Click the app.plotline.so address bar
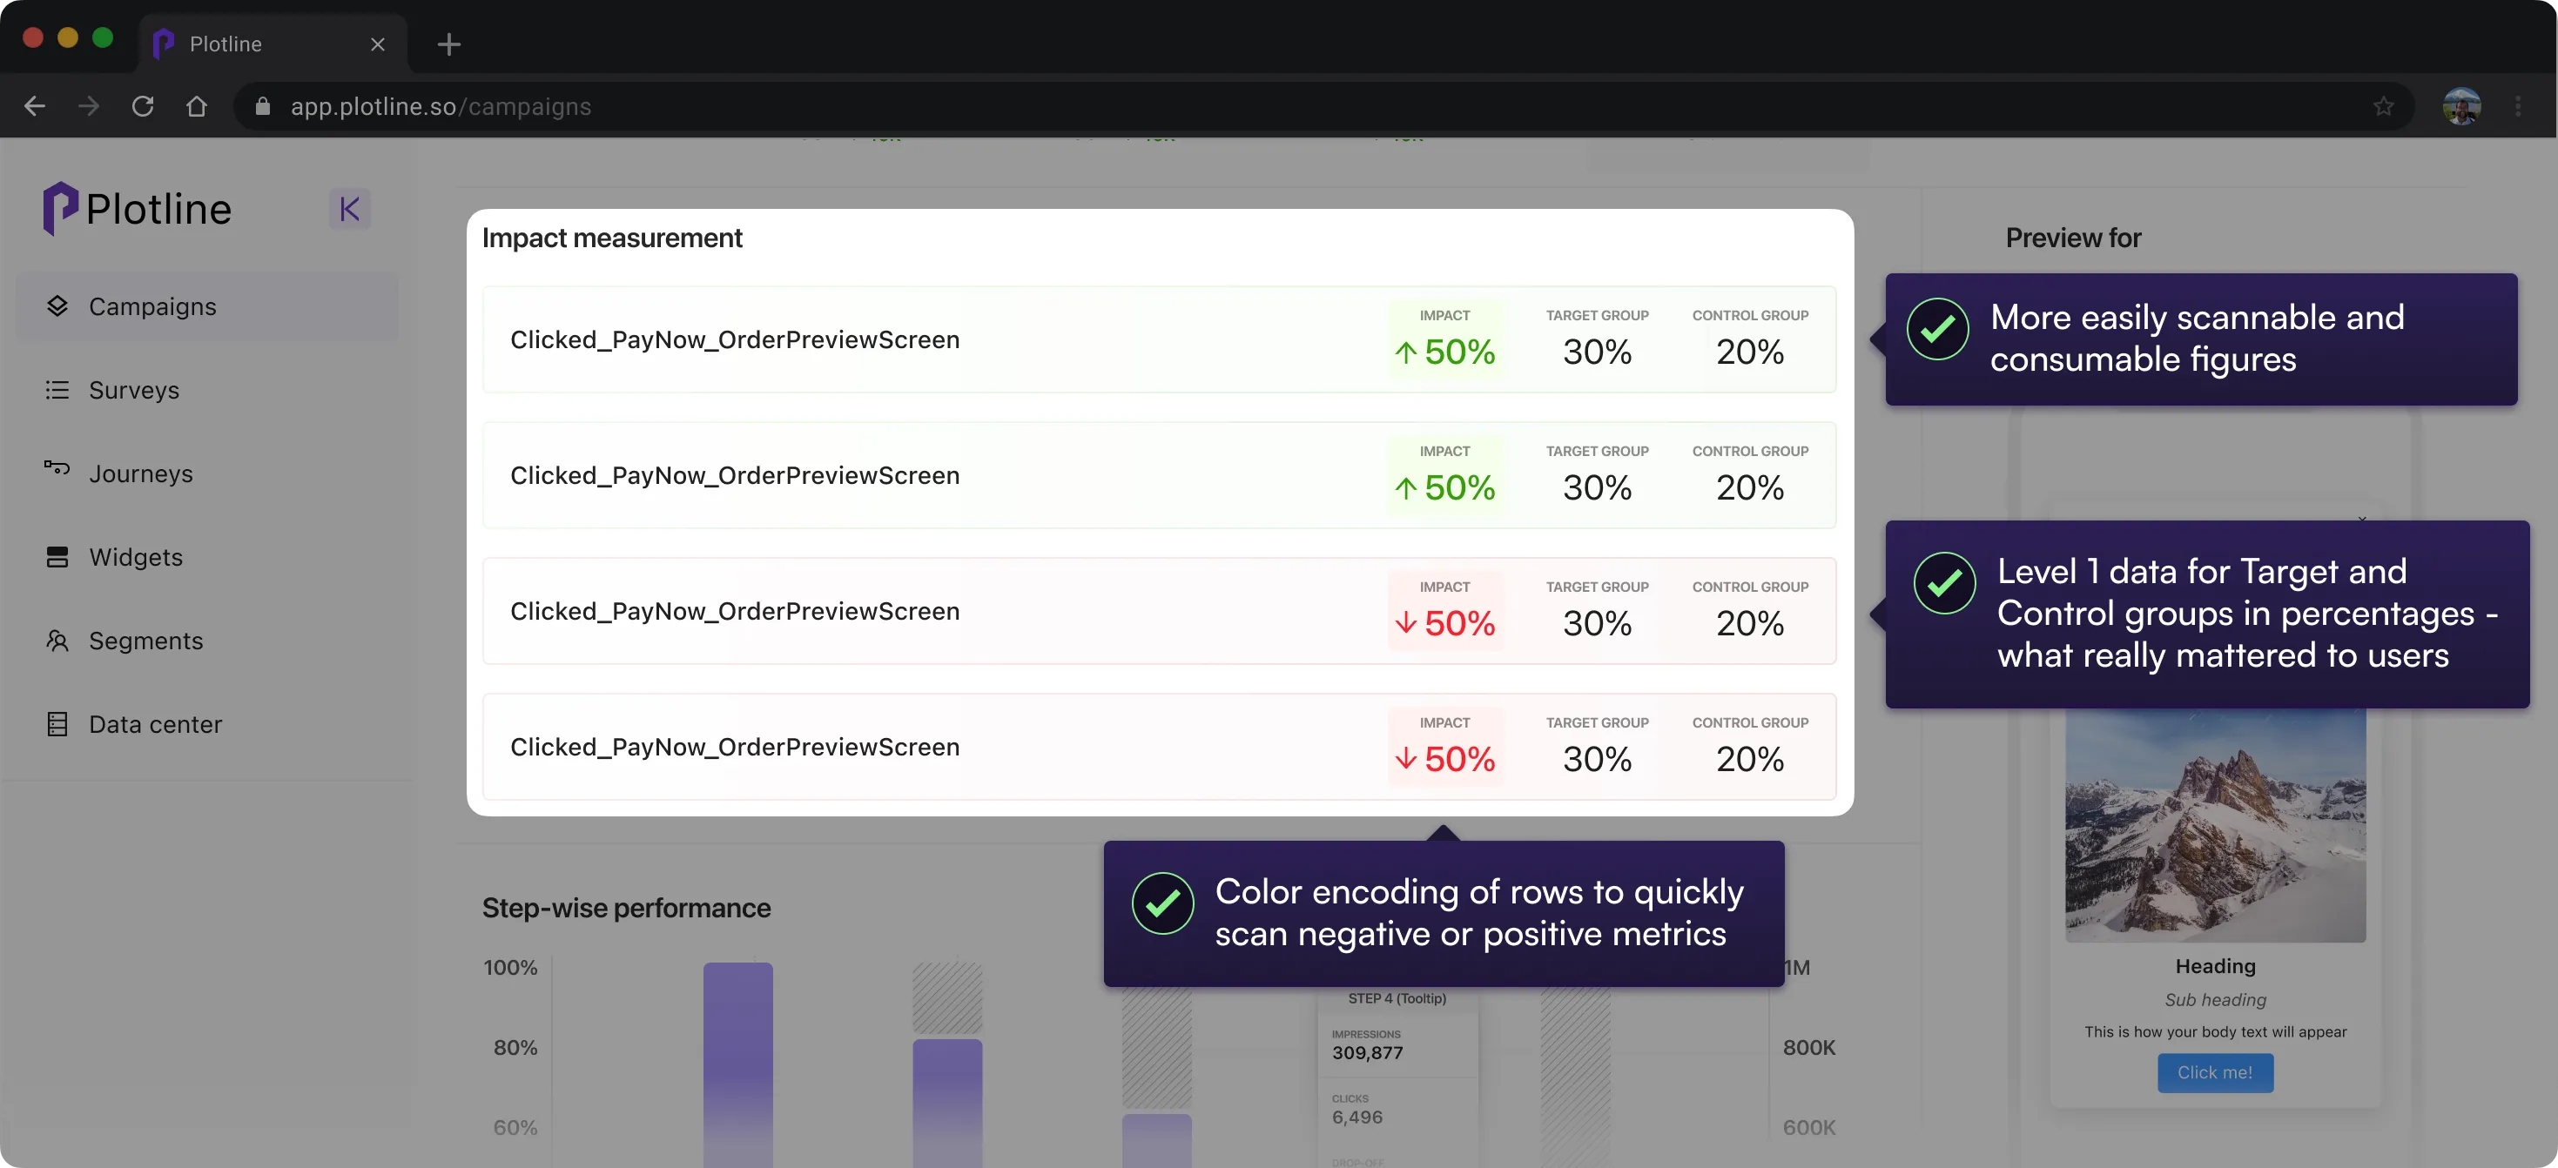 pyautogui.click(x=440, y=106)
